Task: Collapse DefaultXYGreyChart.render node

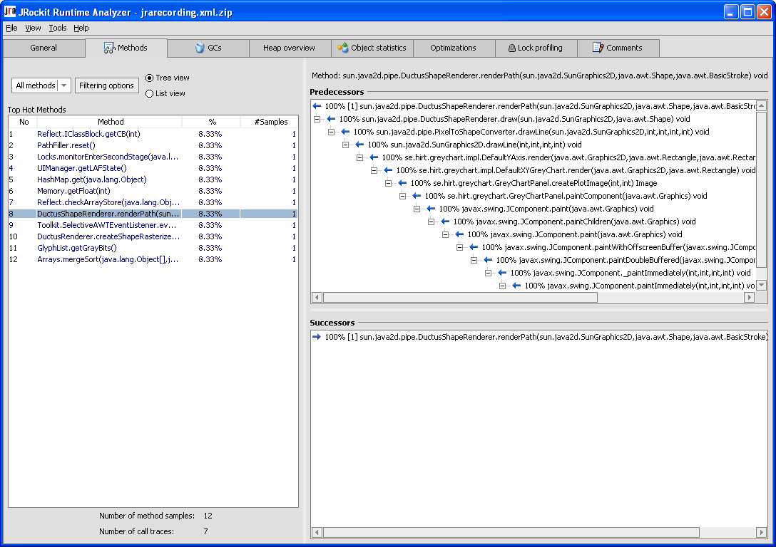Action: 374,170
